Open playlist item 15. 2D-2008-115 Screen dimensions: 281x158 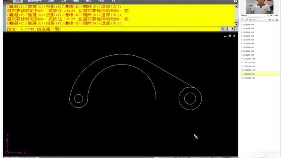pyautogui.click(x=248, y=78)
